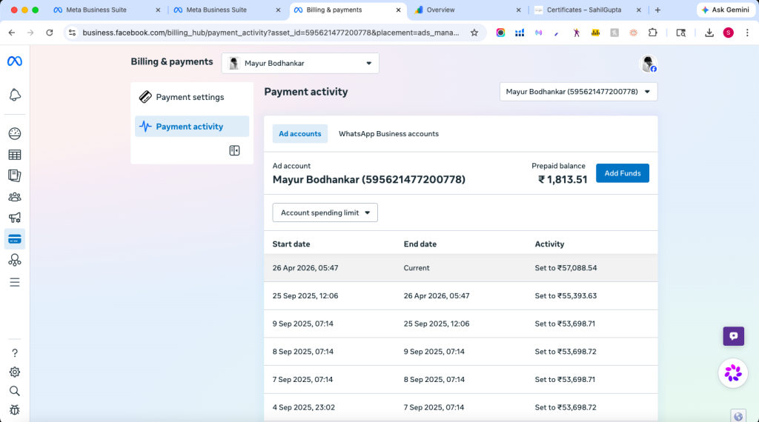Click the End date column header

pos(420,244)
